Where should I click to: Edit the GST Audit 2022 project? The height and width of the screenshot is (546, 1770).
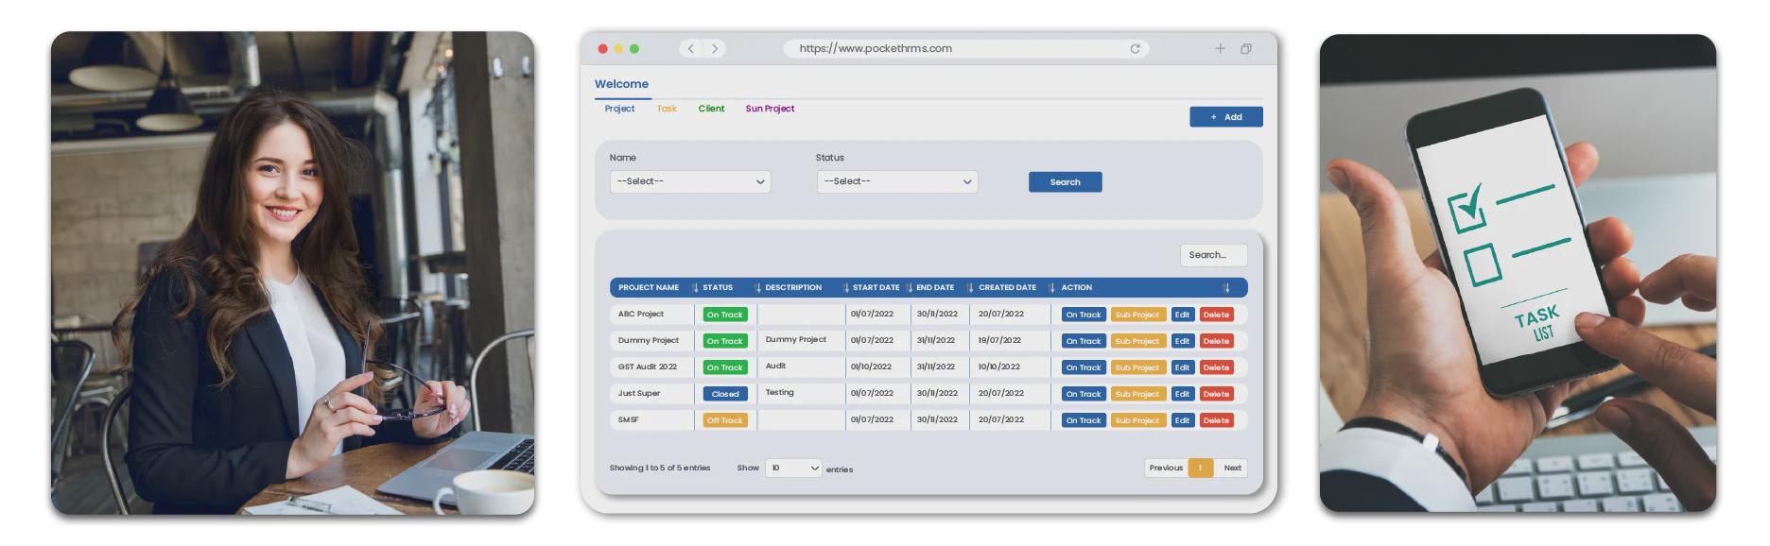[x=1182, y=367]
